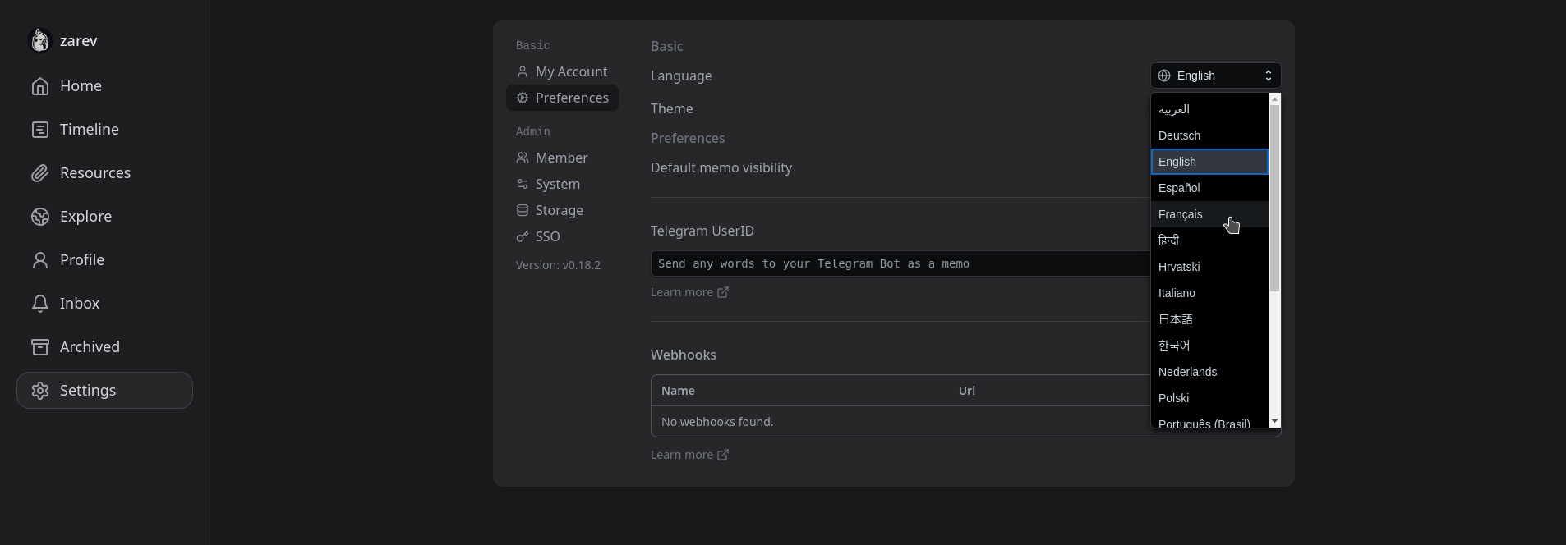Click the Settings gear icon
Viewport: 1566px width, 545px height.
[x=40, y=391]
